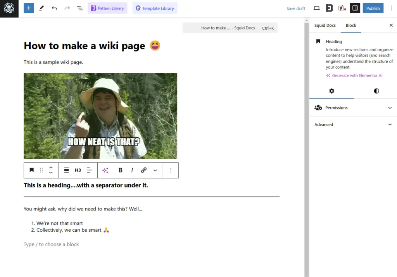Change heading level H3

click(x=78, y=170)
